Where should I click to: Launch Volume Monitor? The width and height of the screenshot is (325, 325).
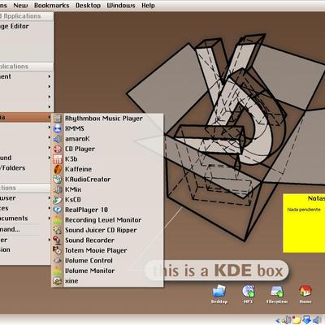(107, 271)
